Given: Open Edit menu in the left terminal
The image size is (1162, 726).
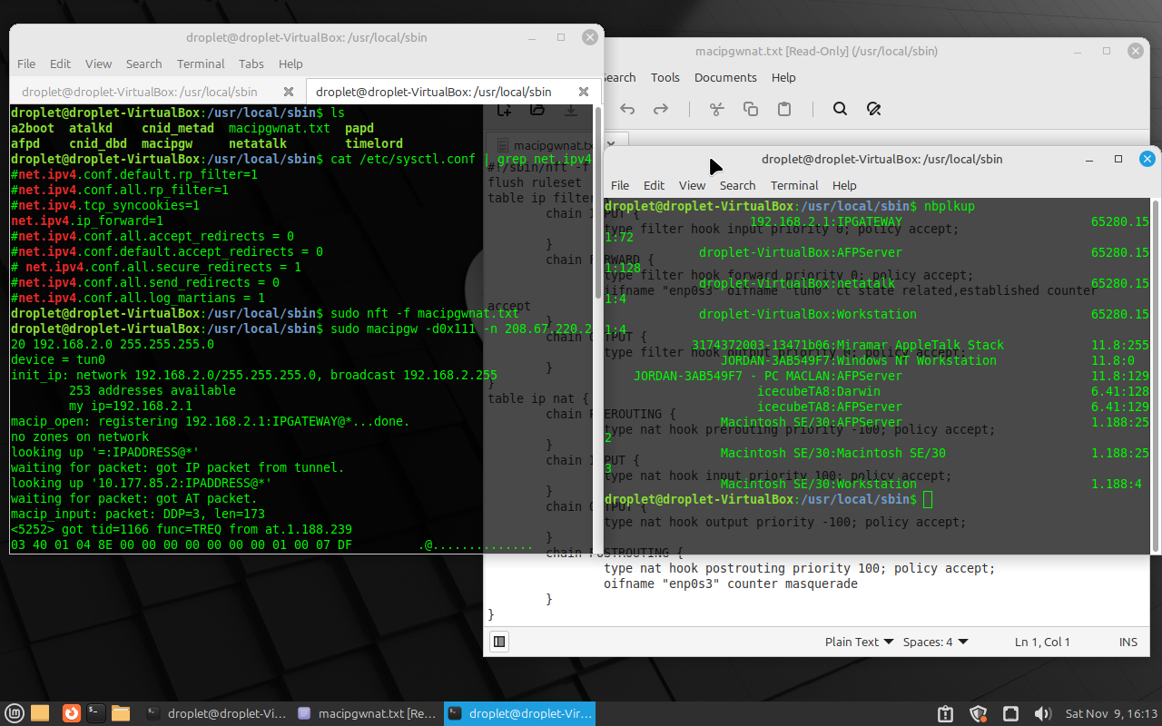Looking at the screenshot, I should click(61, 64).
